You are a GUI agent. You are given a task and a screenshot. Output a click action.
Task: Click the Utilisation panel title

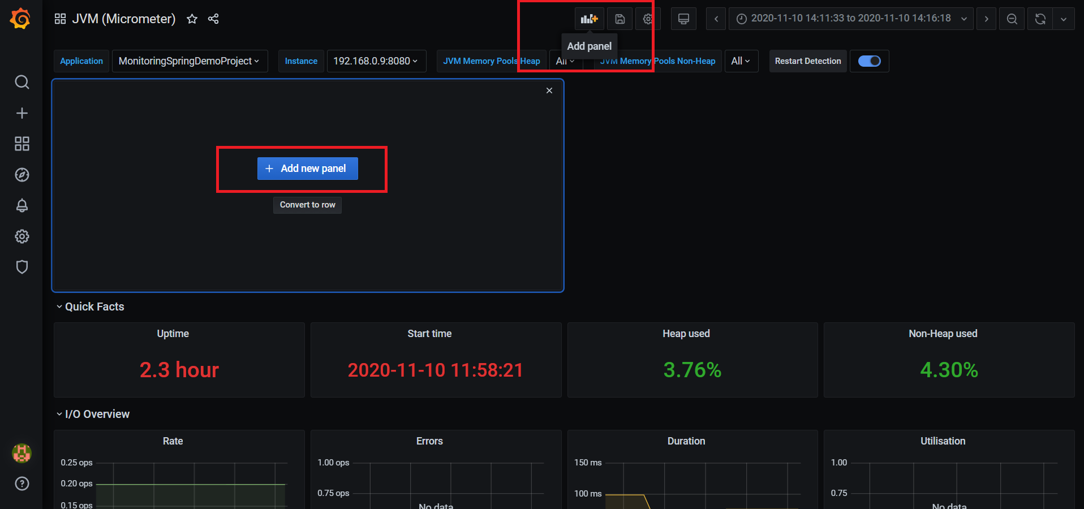943,441
